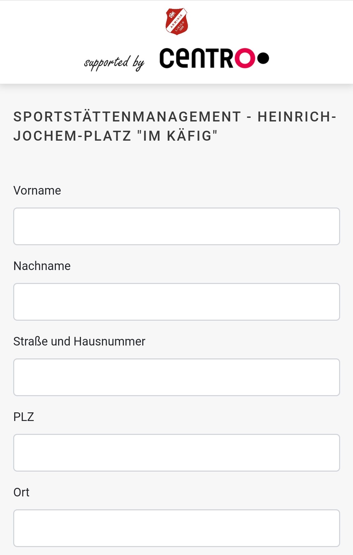Viewport: 353px width, 555px height.
Task: Click the Ort label
Action: pos(21,492)
